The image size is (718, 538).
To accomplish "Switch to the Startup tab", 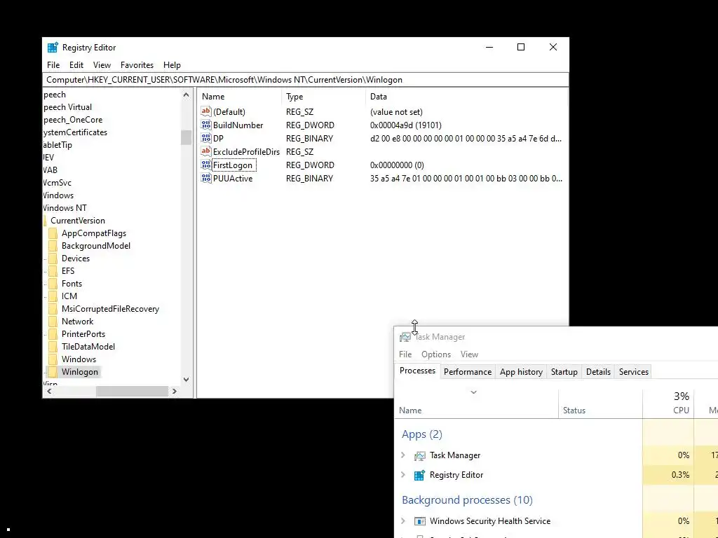I will point(564,372).
